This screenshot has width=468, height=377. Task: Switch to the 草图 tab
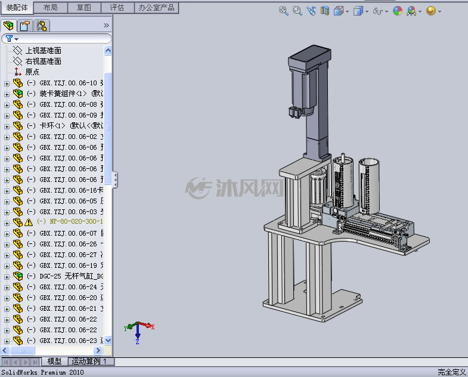[84, 8]
